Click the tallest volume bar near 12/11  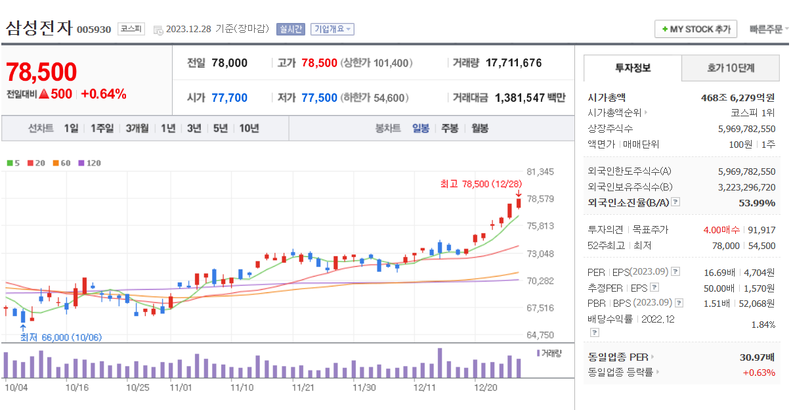click(x=440, y=363)
